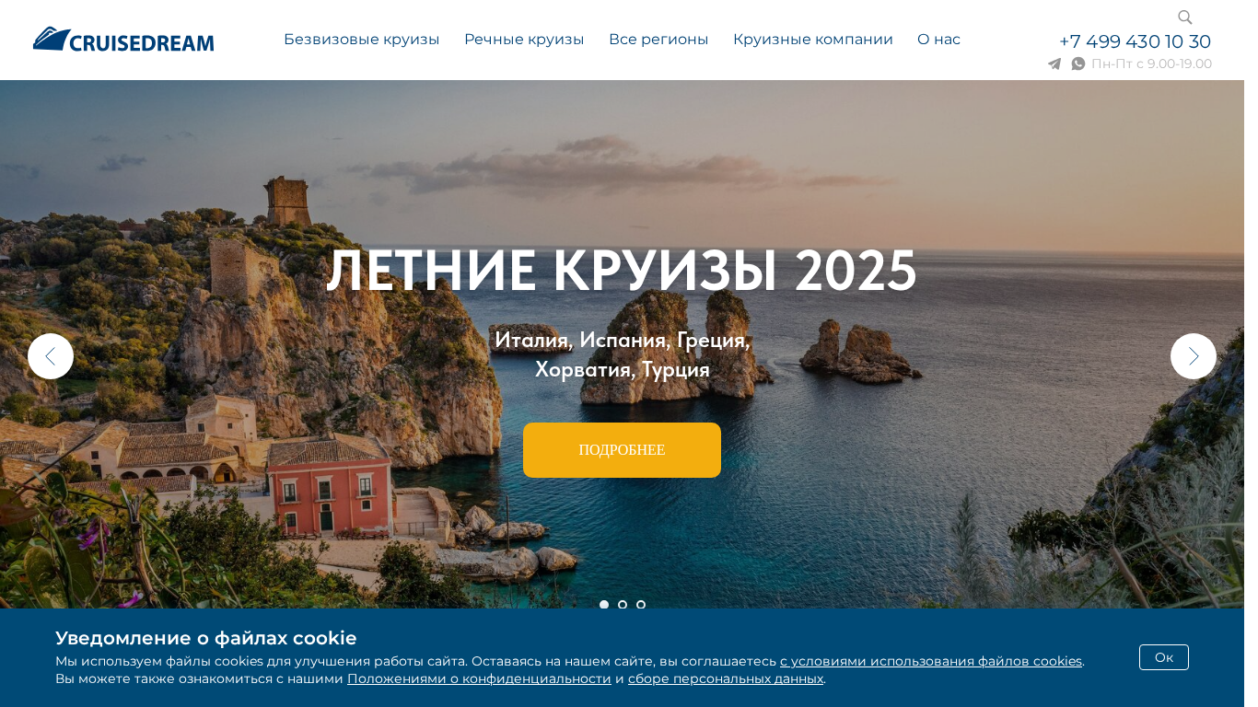Image resolution: width=1258 pixels, height=707 pixels.
Task: Click the ПОДРОБНЕЕ button
Action: point(622,450)
